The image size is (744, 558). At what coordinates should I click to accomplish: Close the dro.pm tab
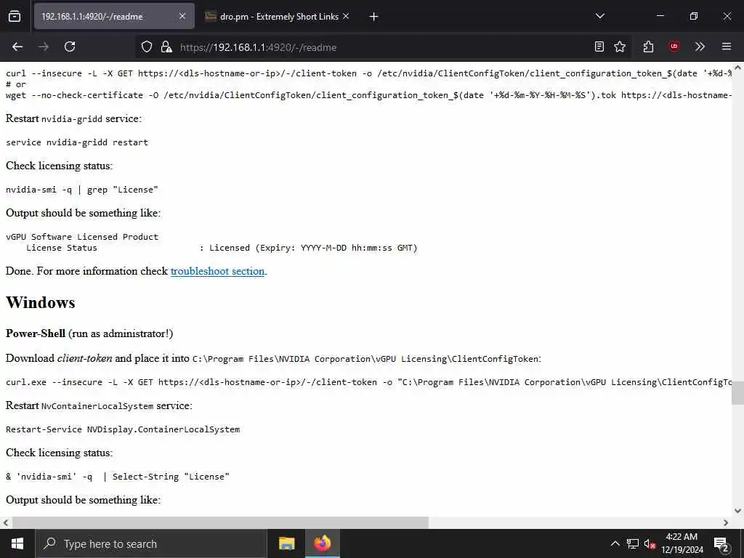tap(346, 16)
